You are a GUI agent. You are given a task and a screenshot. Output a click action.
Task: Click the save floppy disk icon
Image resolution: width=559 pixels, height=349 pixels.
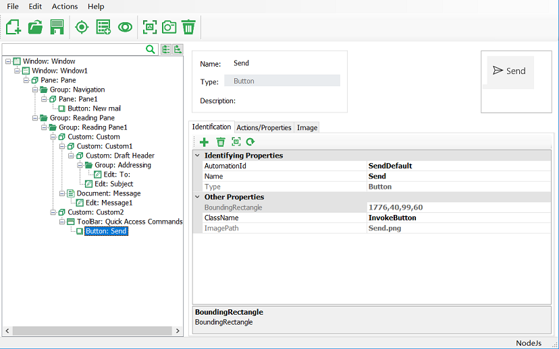click(x=57, y=27)
